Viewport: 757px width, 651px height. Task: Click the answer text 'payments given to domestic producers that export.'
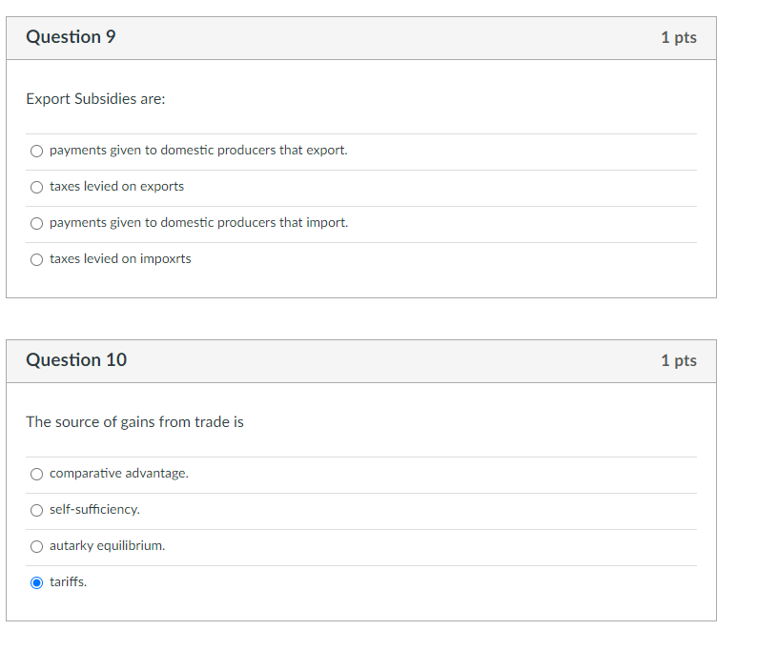point(198,150)
